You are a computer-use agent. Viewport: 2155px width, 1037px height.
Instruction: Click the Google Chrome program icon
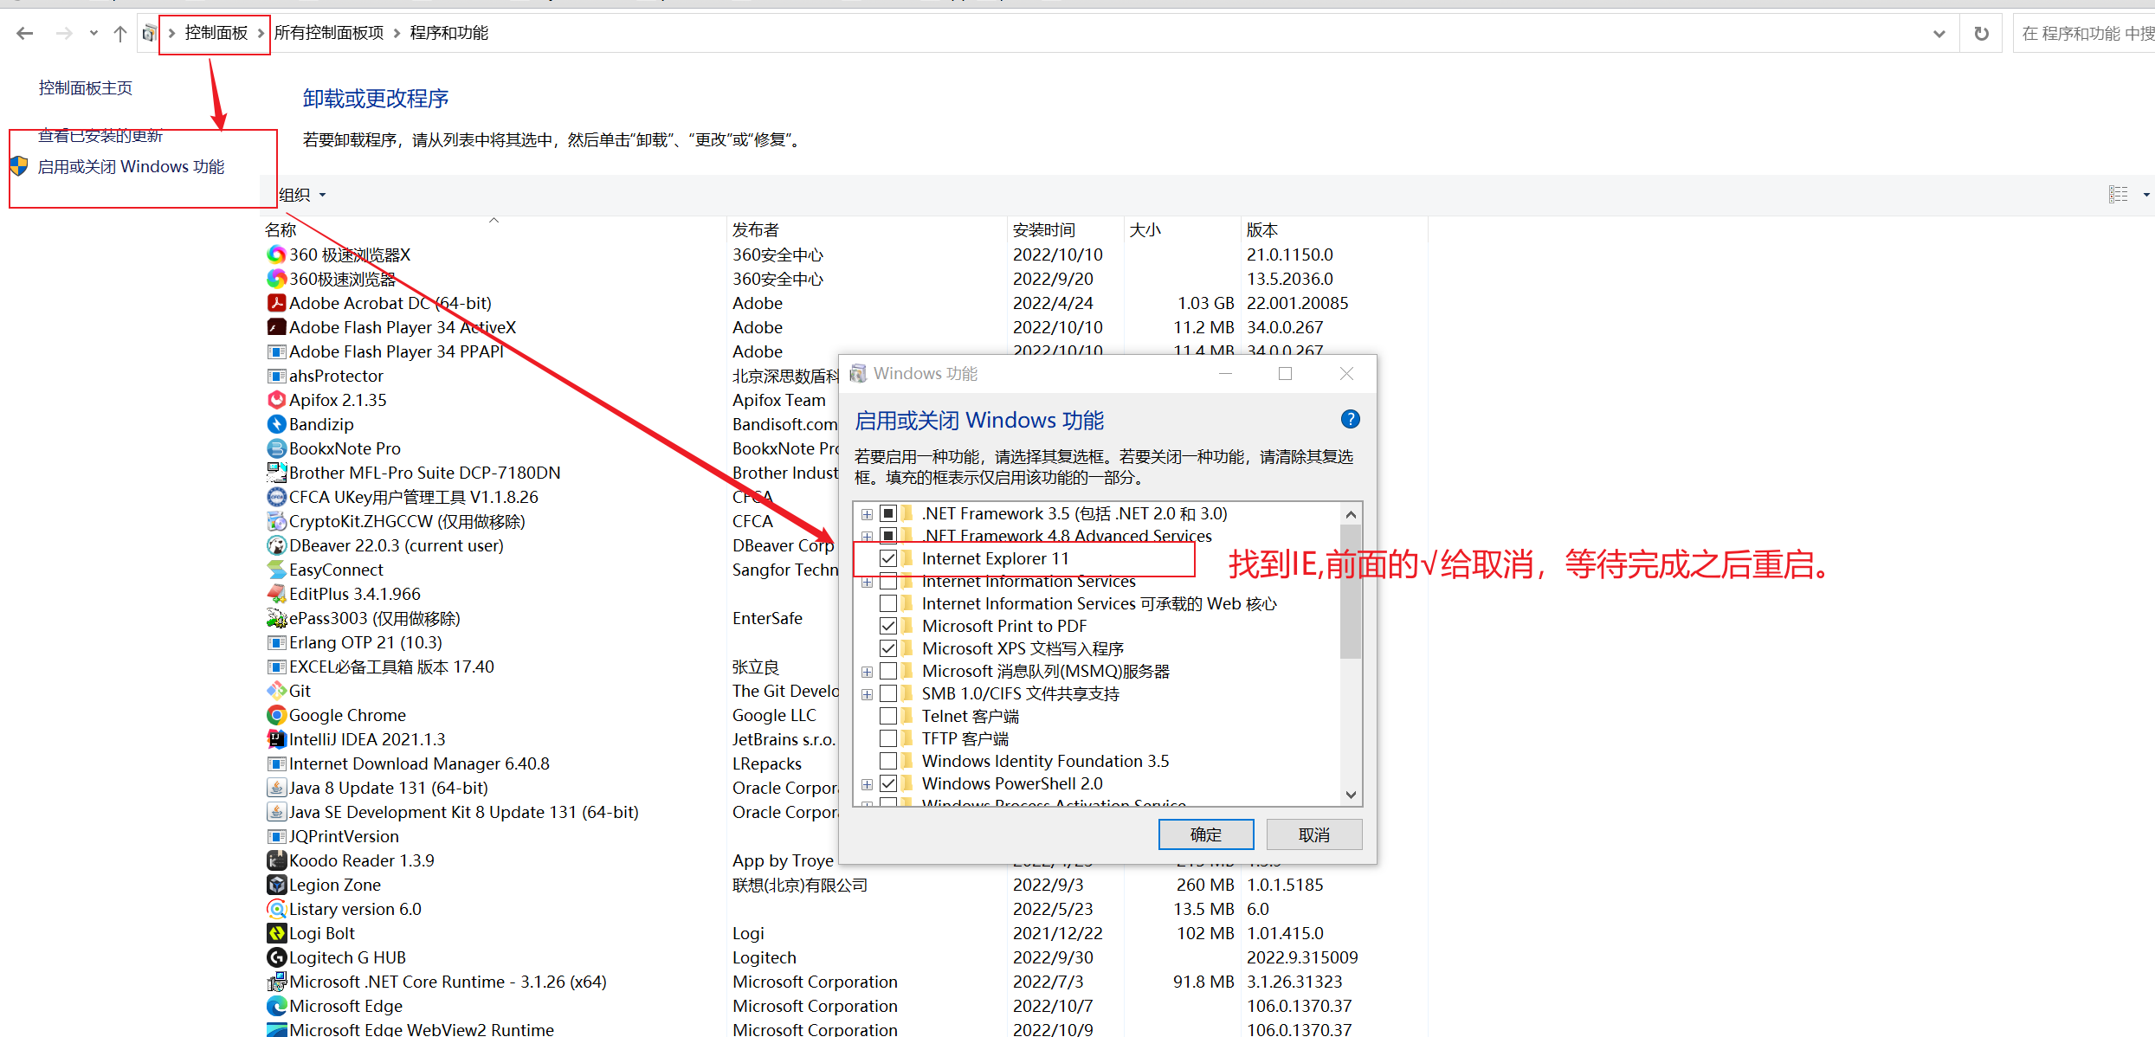tap(276, 715)
